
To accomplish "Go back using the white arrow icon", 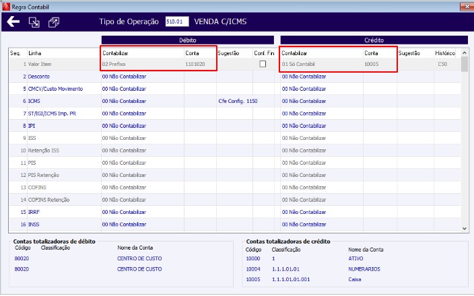I will (13, 22).
